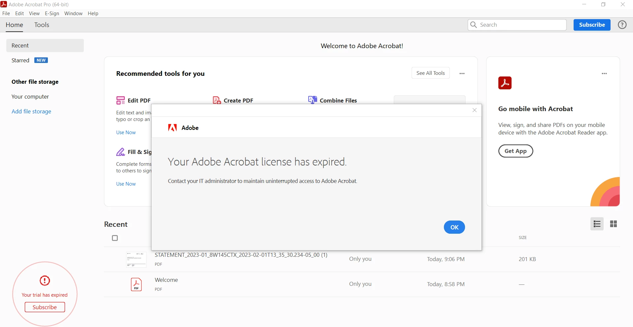Click Use Now under Fill & Sign
Viewport: 633px width, 327px height.
pos(126,184)
